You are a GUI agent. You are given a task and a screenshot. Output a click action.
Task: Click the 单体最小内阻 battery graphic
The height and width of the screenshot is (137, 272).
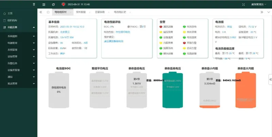(x=210, y=90)
